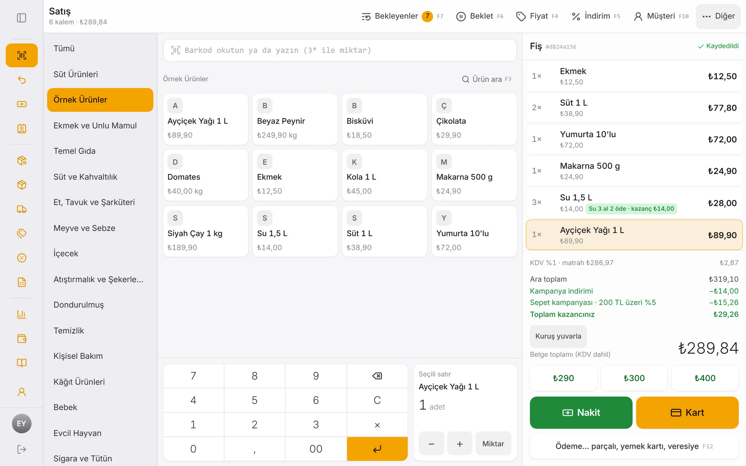The width and height of the screenshot is (746, 466).
Task: Select the Su 1,5 L receipt row
Action: coord(634,203)
